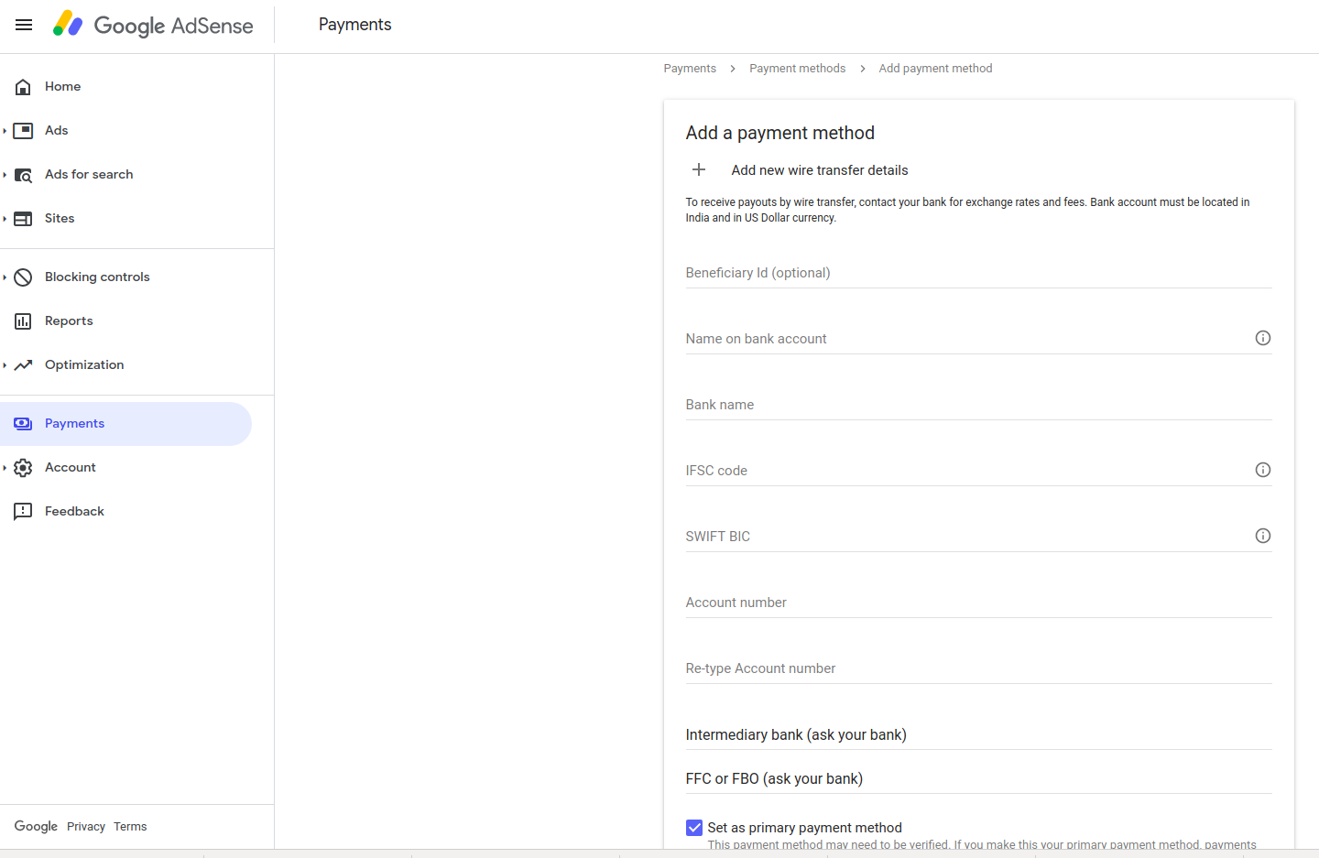Click the Terms link at page bottom

[x=130, y=826]
